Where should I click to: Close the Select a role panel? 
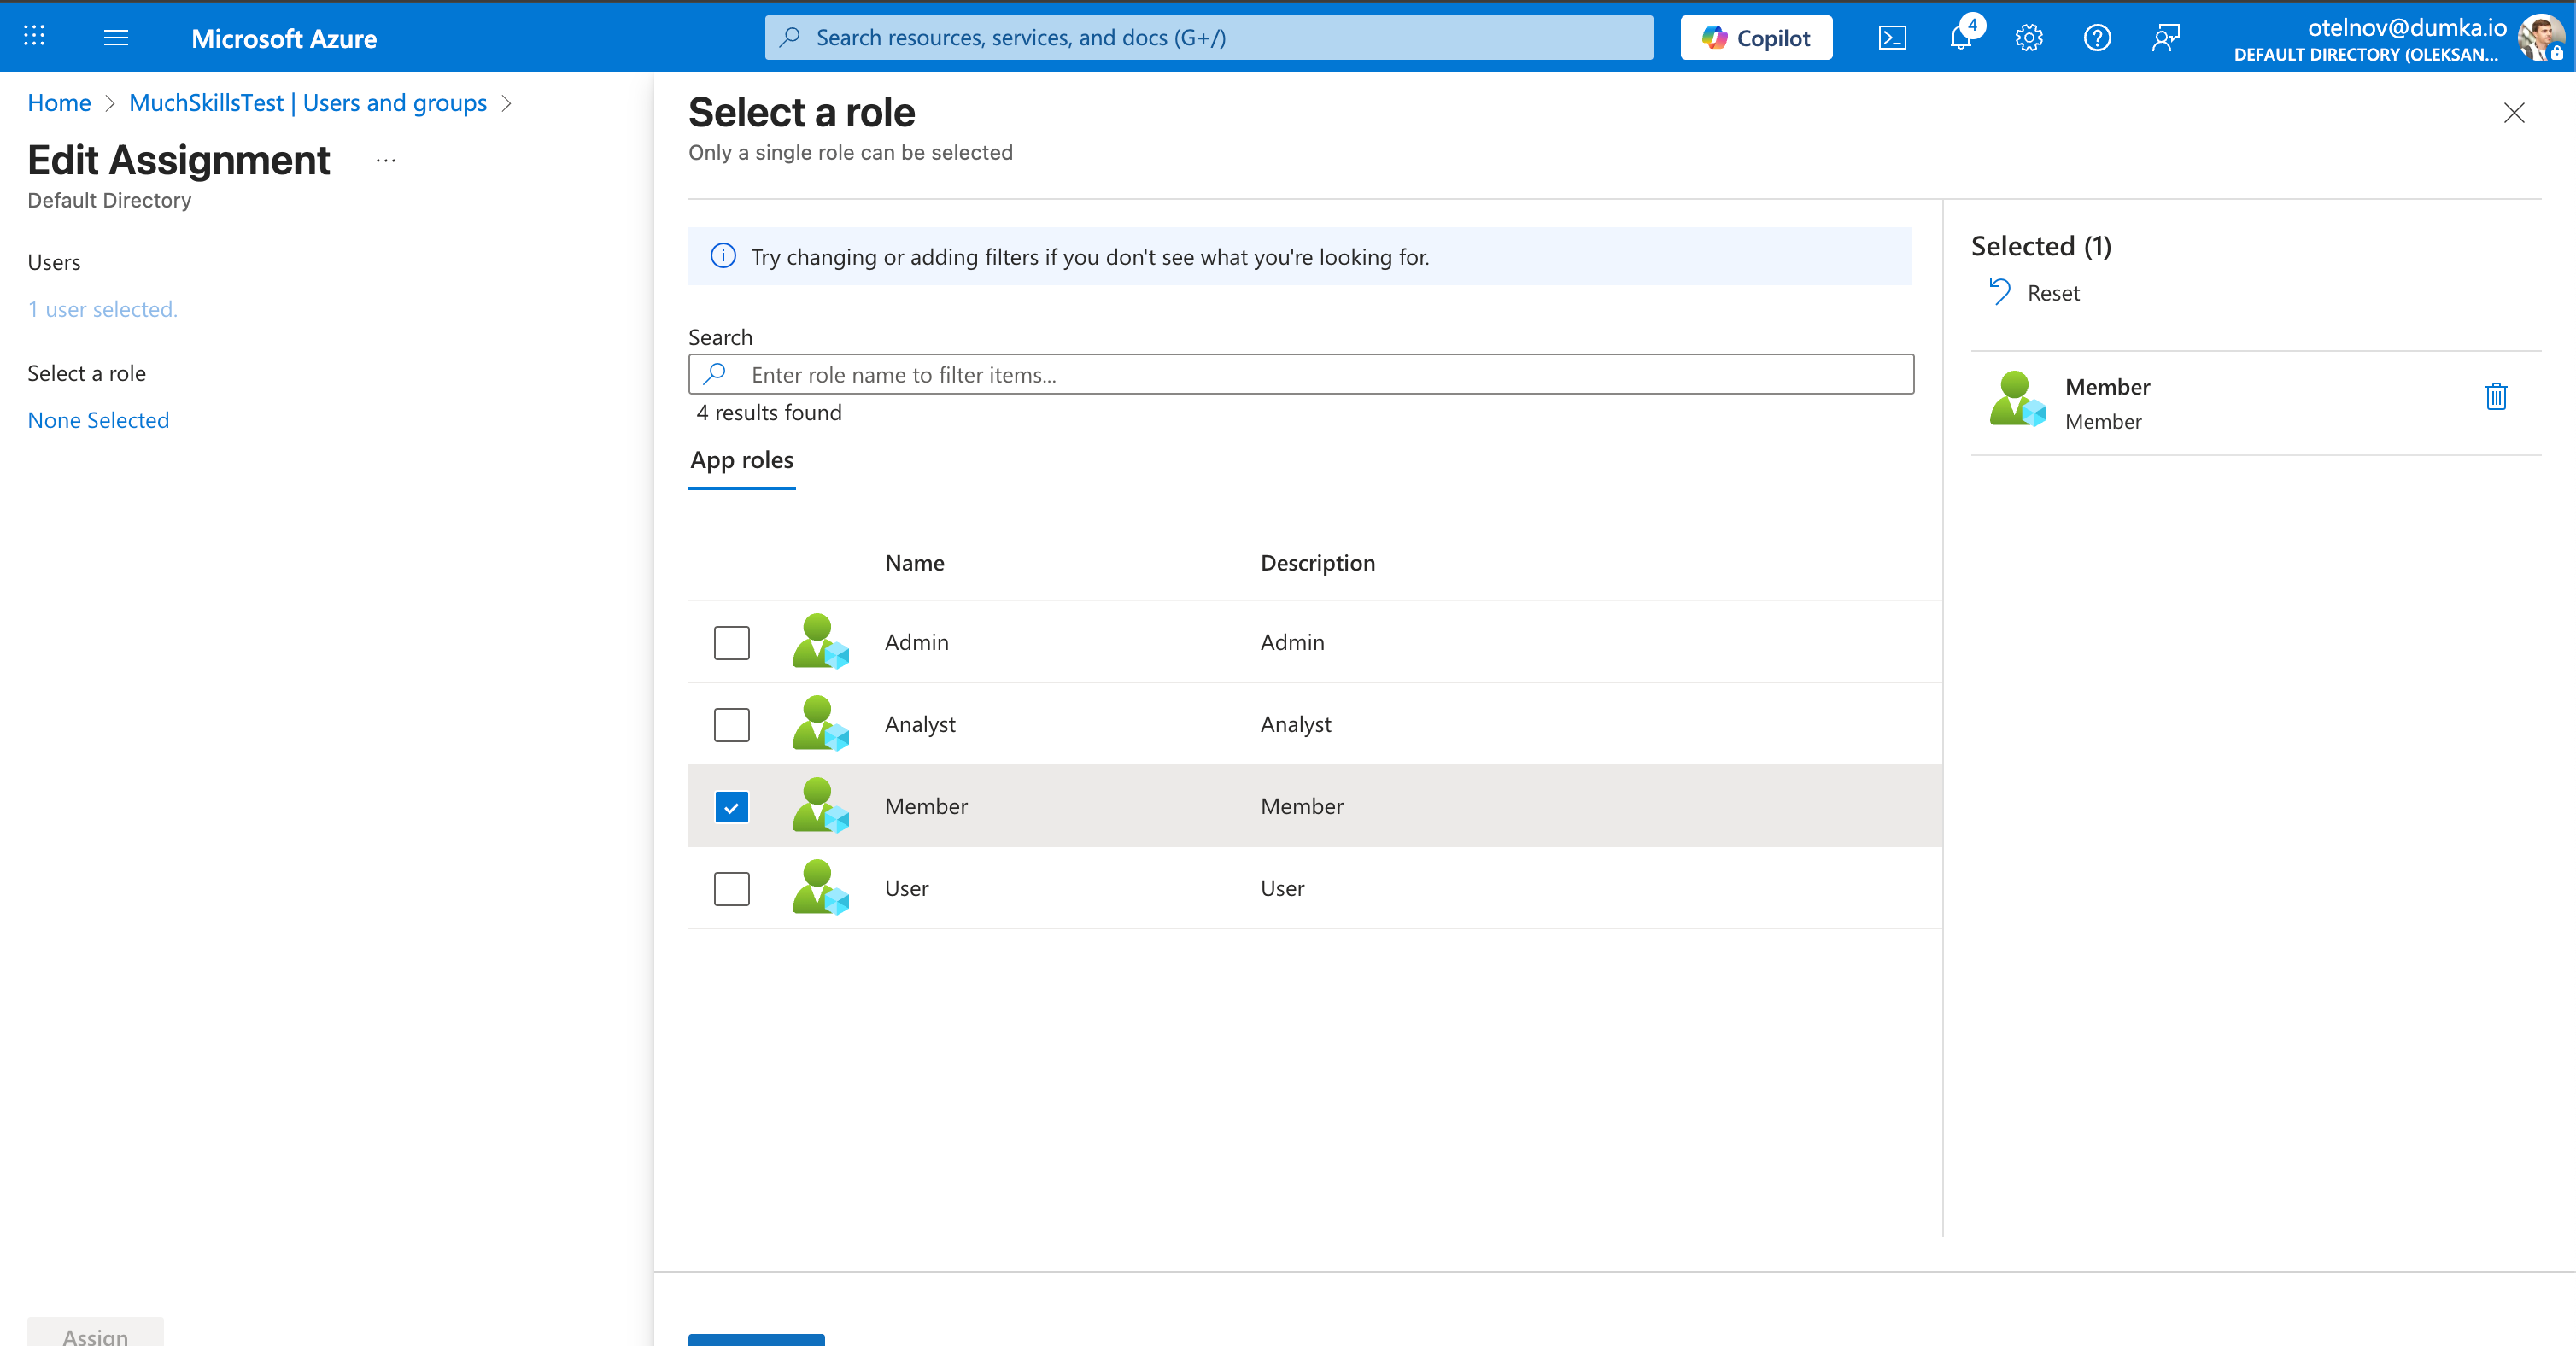click(2513, 113)
